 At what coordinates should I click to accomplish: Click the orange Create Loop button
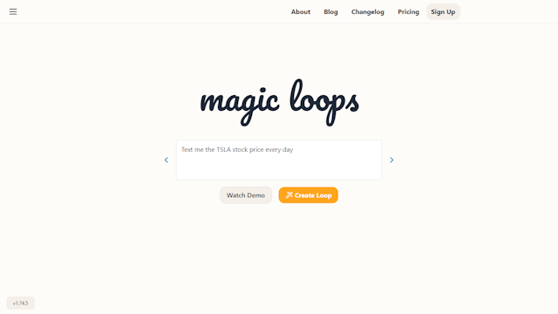click(308, 195)
